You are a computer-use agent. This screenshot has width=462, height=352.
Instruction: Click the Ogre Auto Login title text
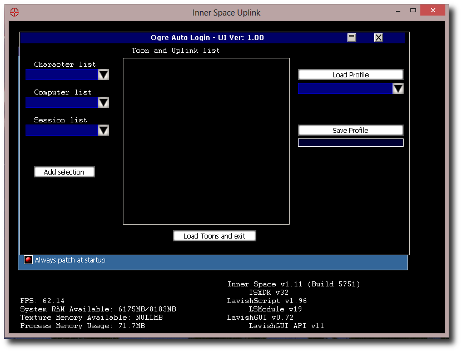pyautogui.click(x=207, y=37)
